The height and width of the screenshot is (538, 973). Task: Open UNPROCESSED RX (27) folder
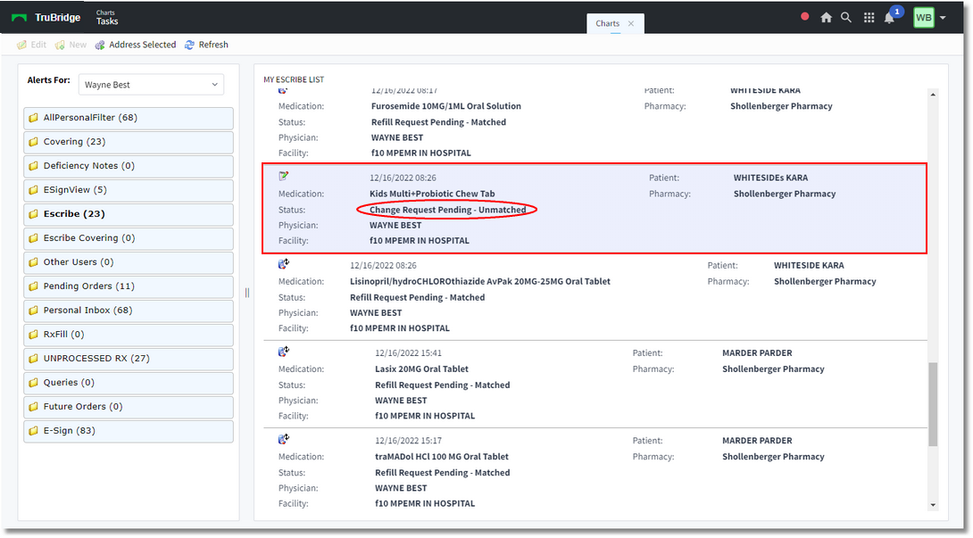tap(129, 359)
